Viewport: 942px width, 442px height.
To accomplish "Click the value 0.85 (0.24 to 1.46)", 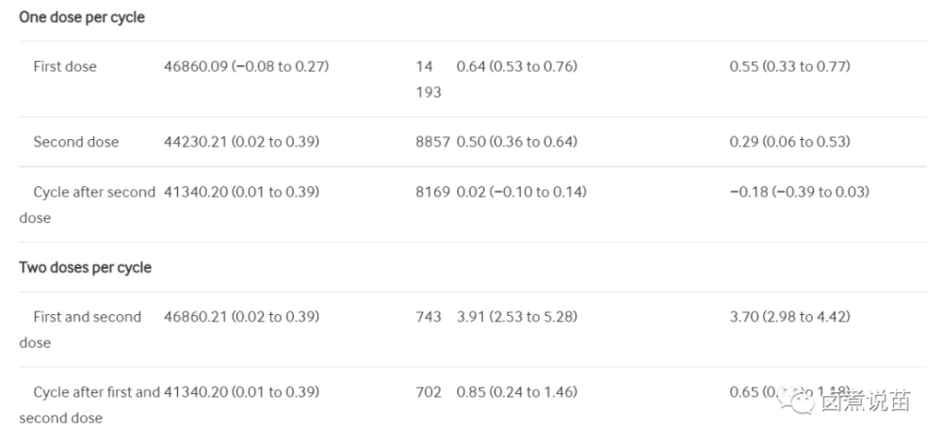I will tap(516, 392).
